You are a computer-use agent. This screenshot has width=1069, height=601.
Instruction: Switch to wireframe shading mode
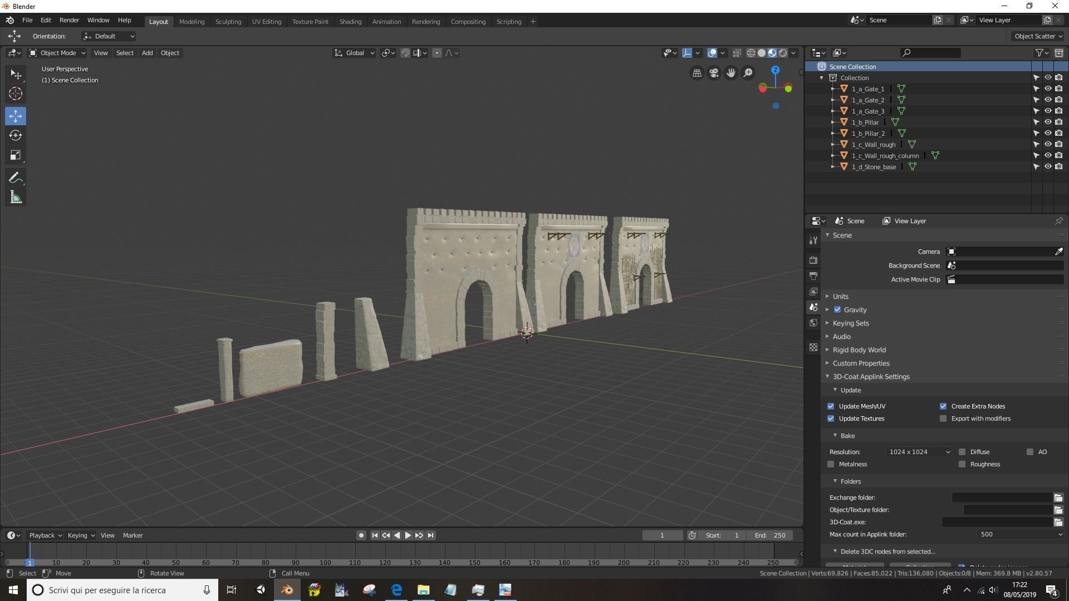point(751,53)
